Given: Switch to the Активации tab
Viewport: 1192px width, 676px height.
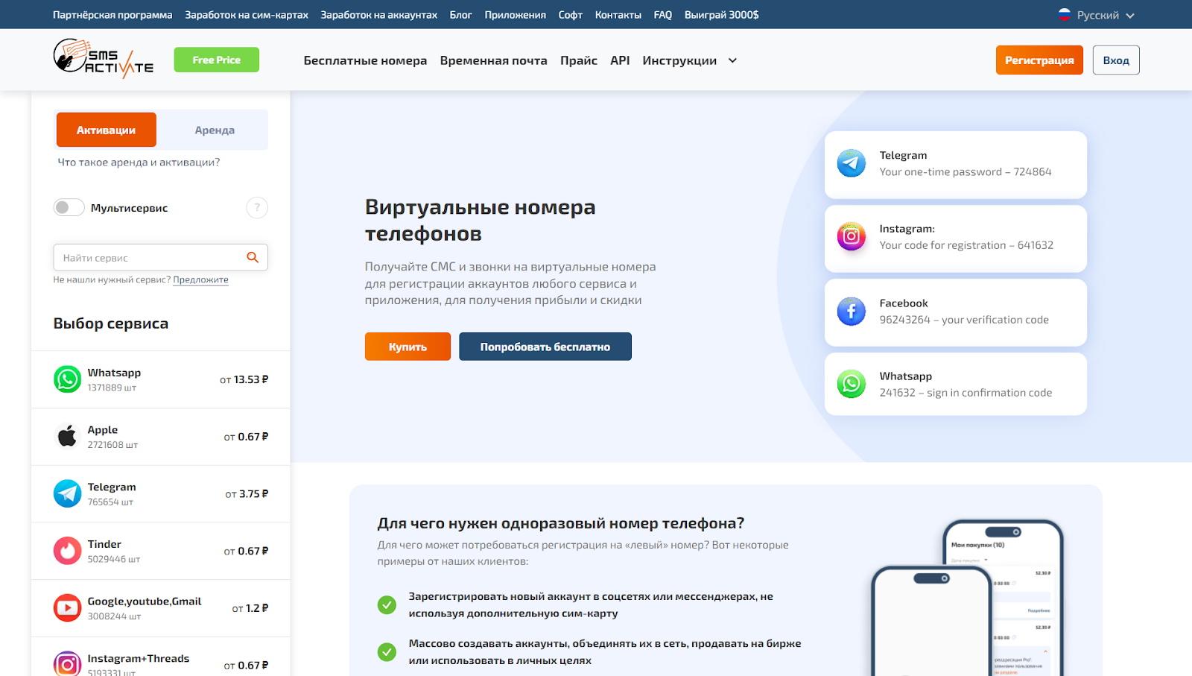Looking at the screenshot, I should coord(107,130).
